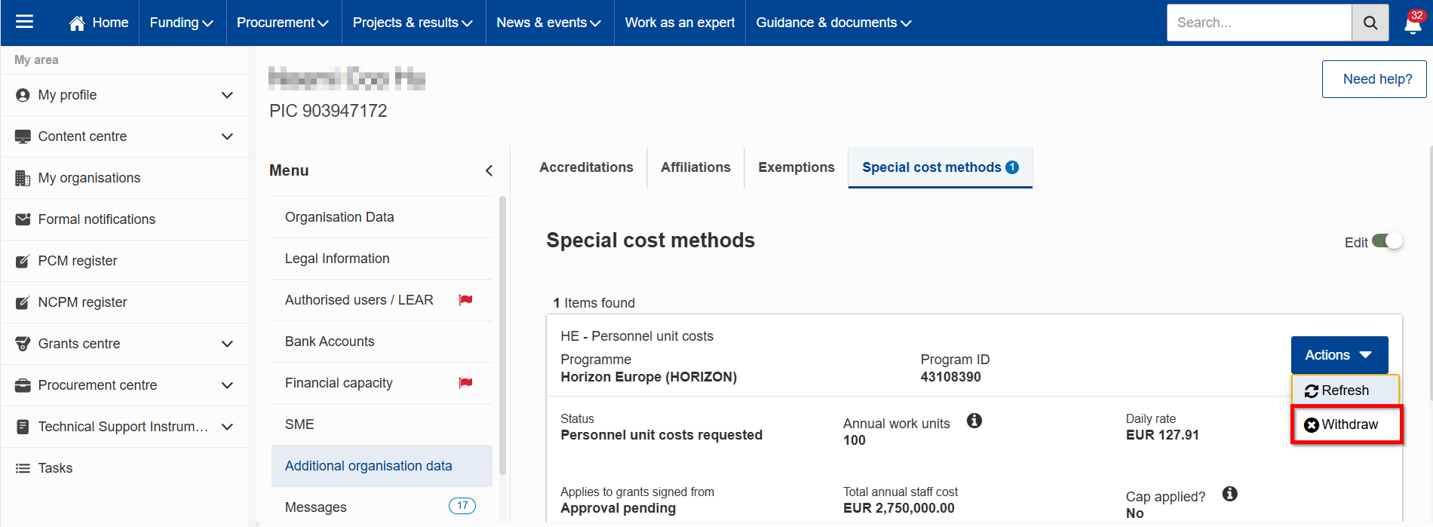Click info icon next to Annual work units

pyautogui.click(x=974, y=421)
